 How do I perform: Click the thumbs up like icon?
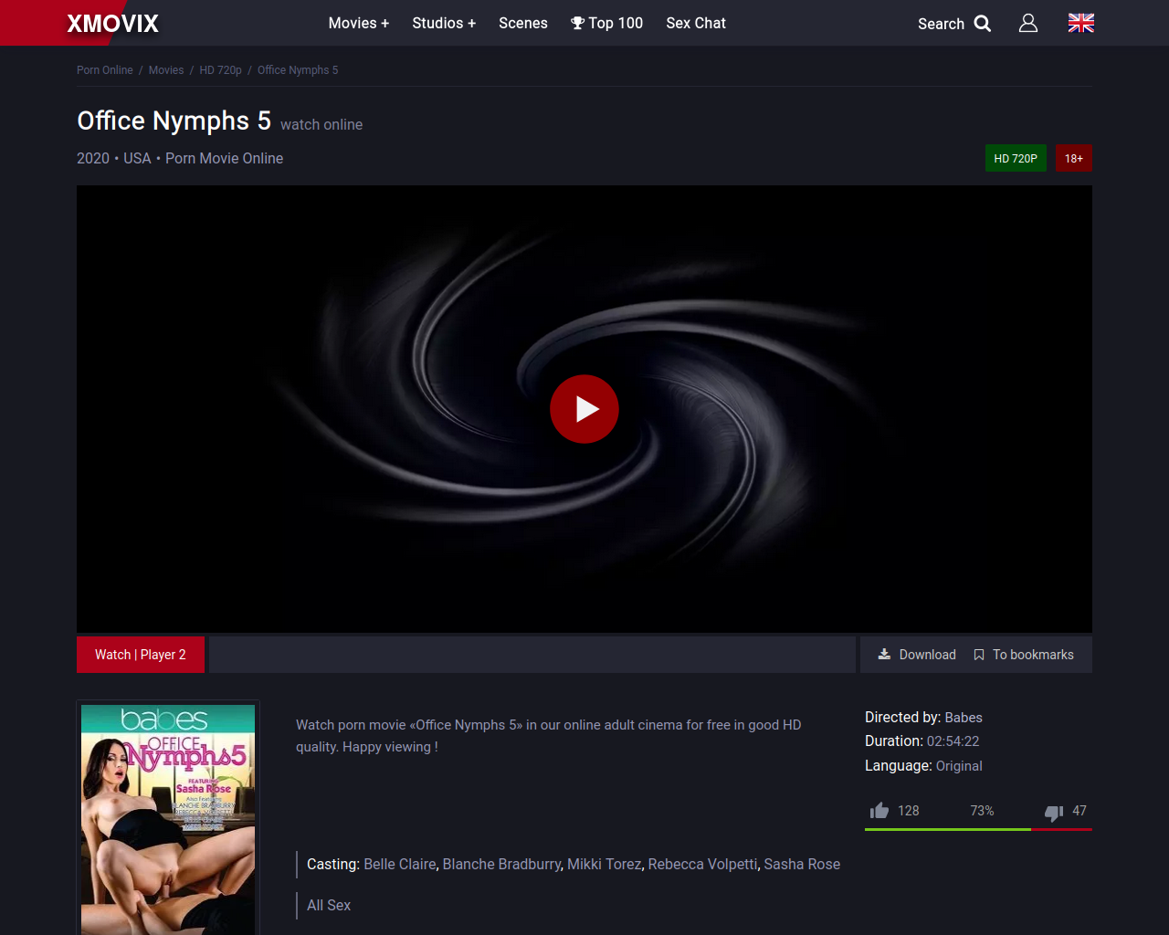(879, 811)
